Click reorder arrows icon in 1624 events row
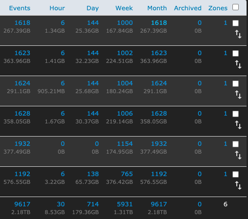The width and height of the screenshot is (248, 219). click(x=238, y=95)
